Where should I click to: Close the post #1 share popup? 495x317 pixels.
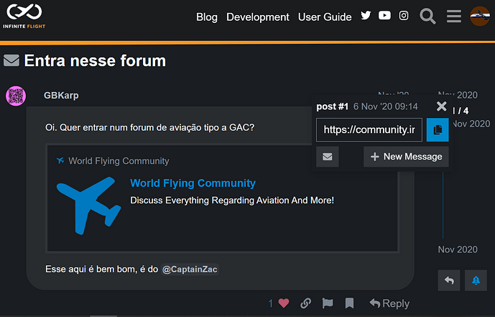click(x=441, y=106)
